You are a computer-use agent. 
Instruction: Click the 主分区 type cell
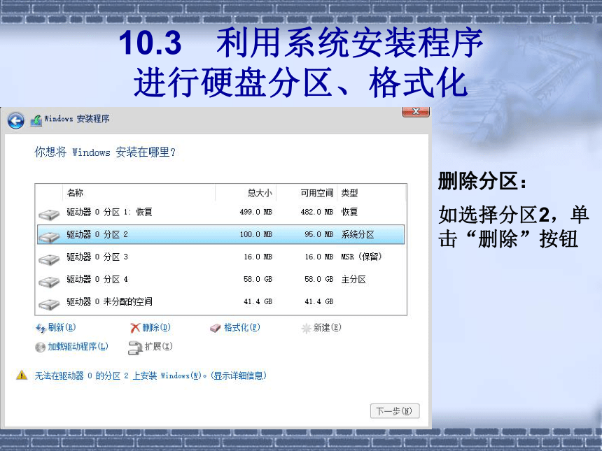353,279
